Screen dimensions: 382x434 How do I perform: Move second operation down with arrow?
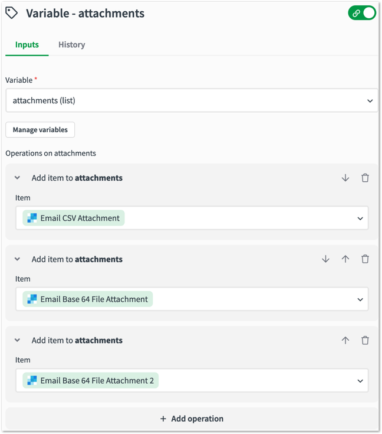[x=325, y=259]
